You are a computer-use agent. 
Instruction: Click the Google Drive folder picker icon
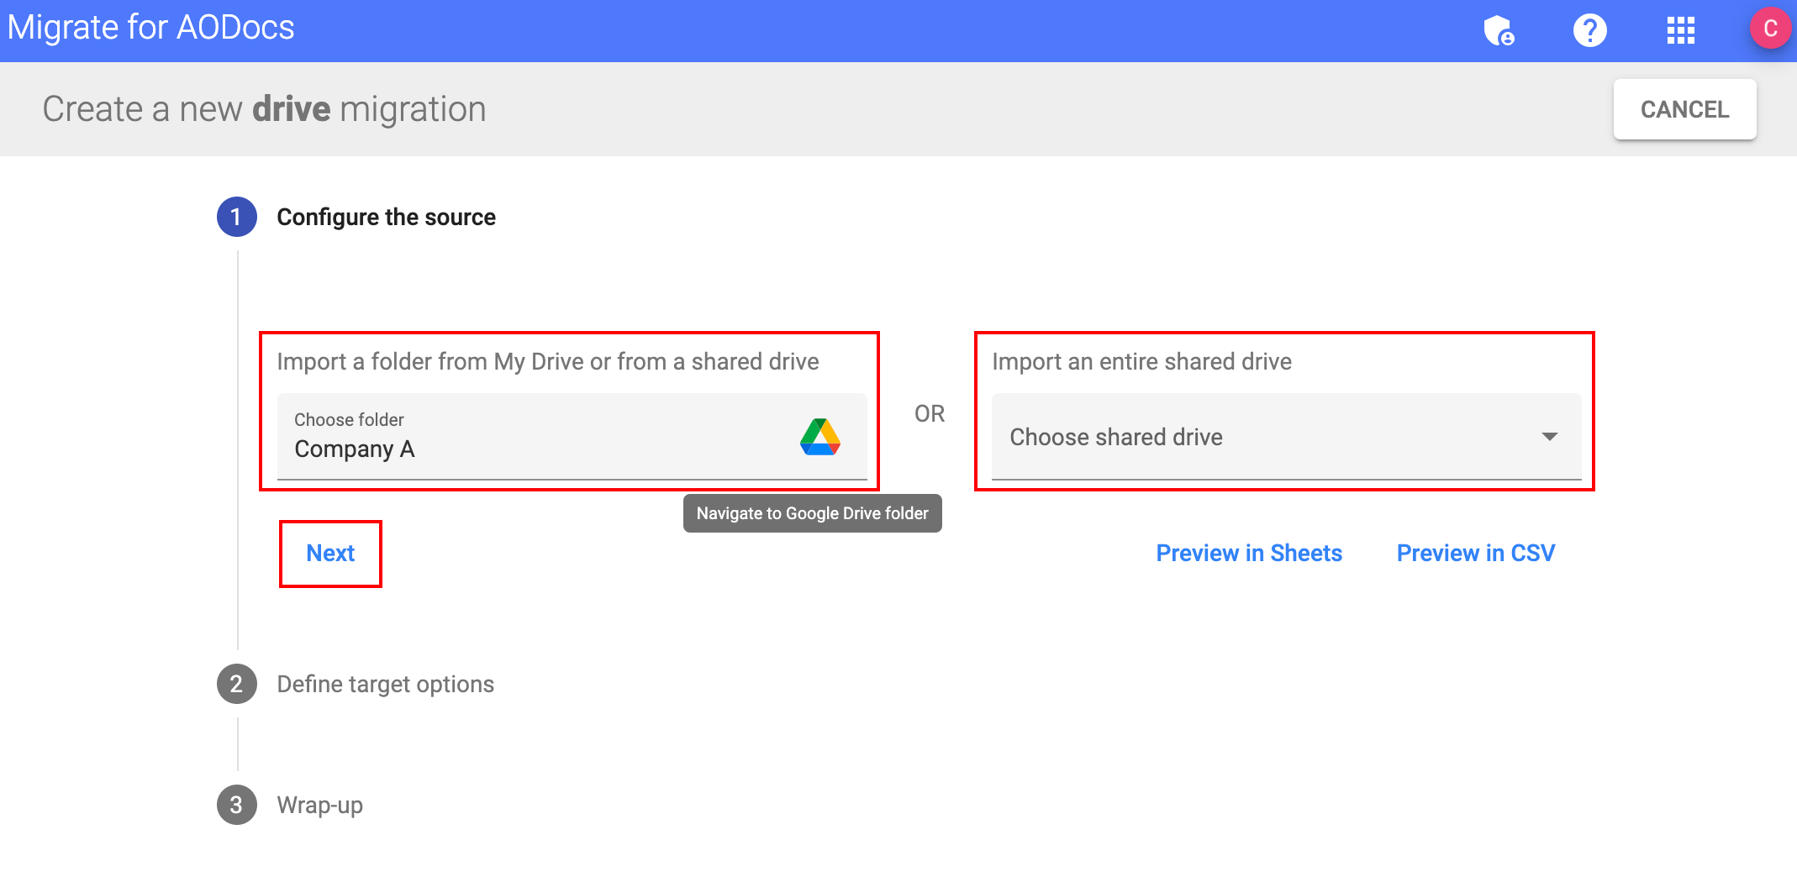(x=820, y=437)
